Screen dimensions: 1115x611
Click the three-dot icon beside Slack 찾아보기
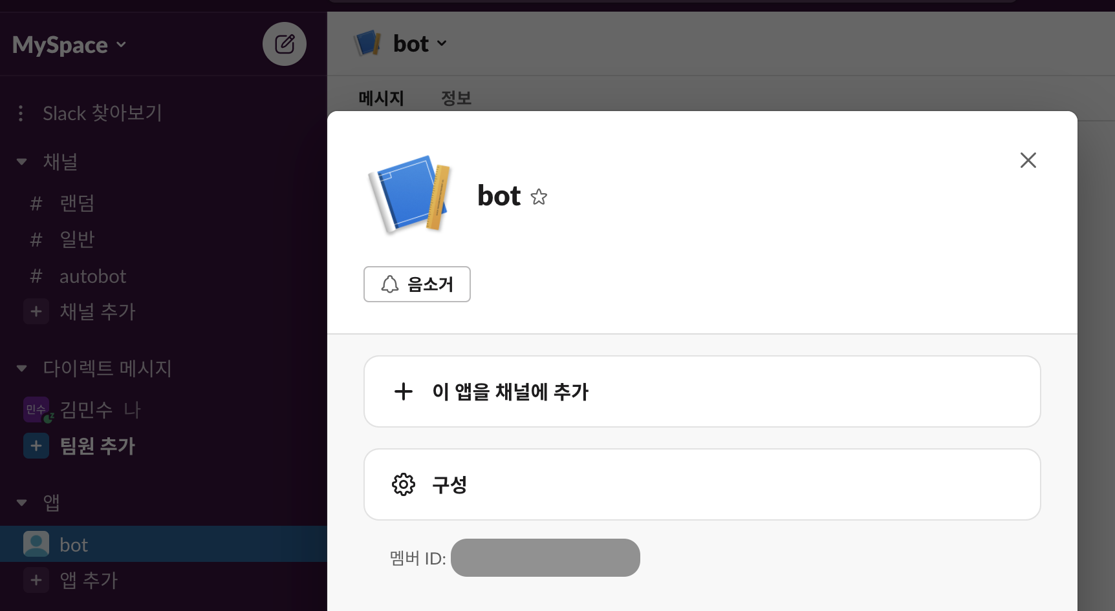tap(21, 113)
